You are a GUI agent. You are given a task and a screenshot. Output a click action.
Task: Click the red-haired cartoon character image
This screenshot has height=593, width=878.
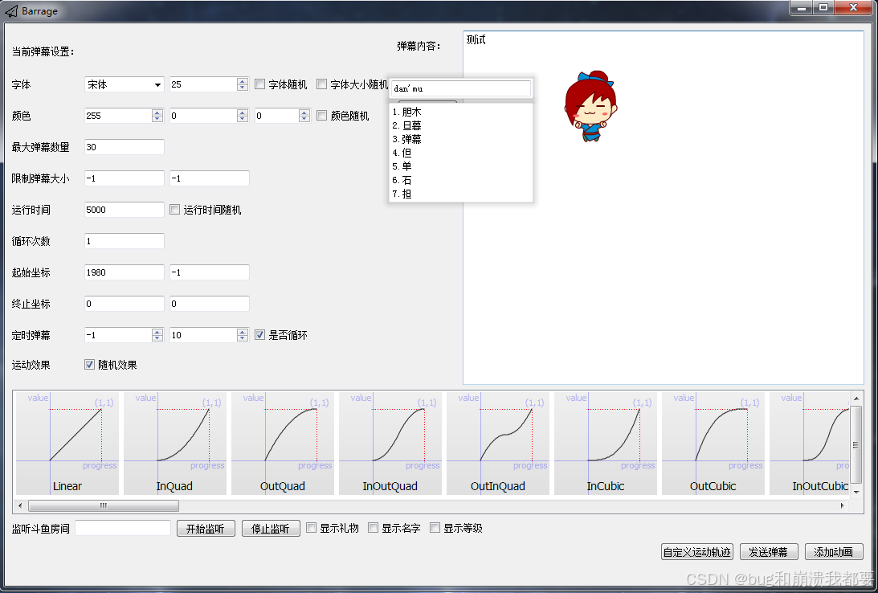tap(590, 106)
